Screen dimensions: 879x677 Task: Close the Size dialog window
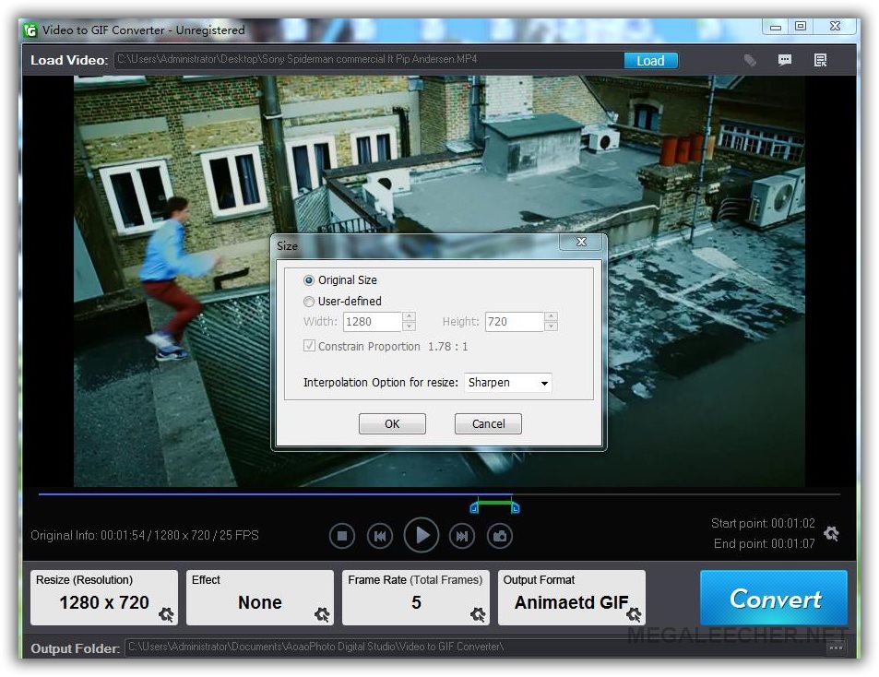click(581, 242)
